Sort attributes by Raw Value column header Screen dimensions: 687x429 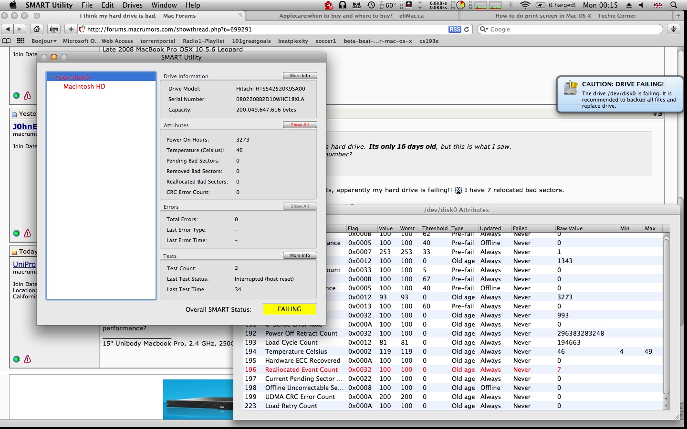tap(586, 228)
